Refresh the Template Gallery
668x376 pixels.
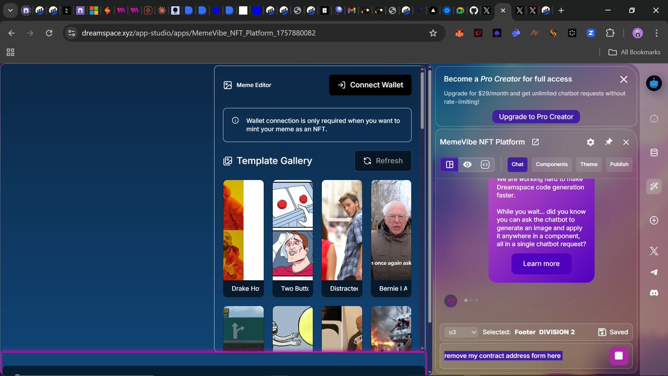pos(383,160)
